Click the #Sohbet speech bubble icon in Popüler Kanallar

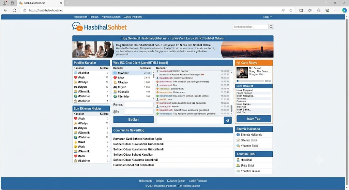tap(76, 73)
